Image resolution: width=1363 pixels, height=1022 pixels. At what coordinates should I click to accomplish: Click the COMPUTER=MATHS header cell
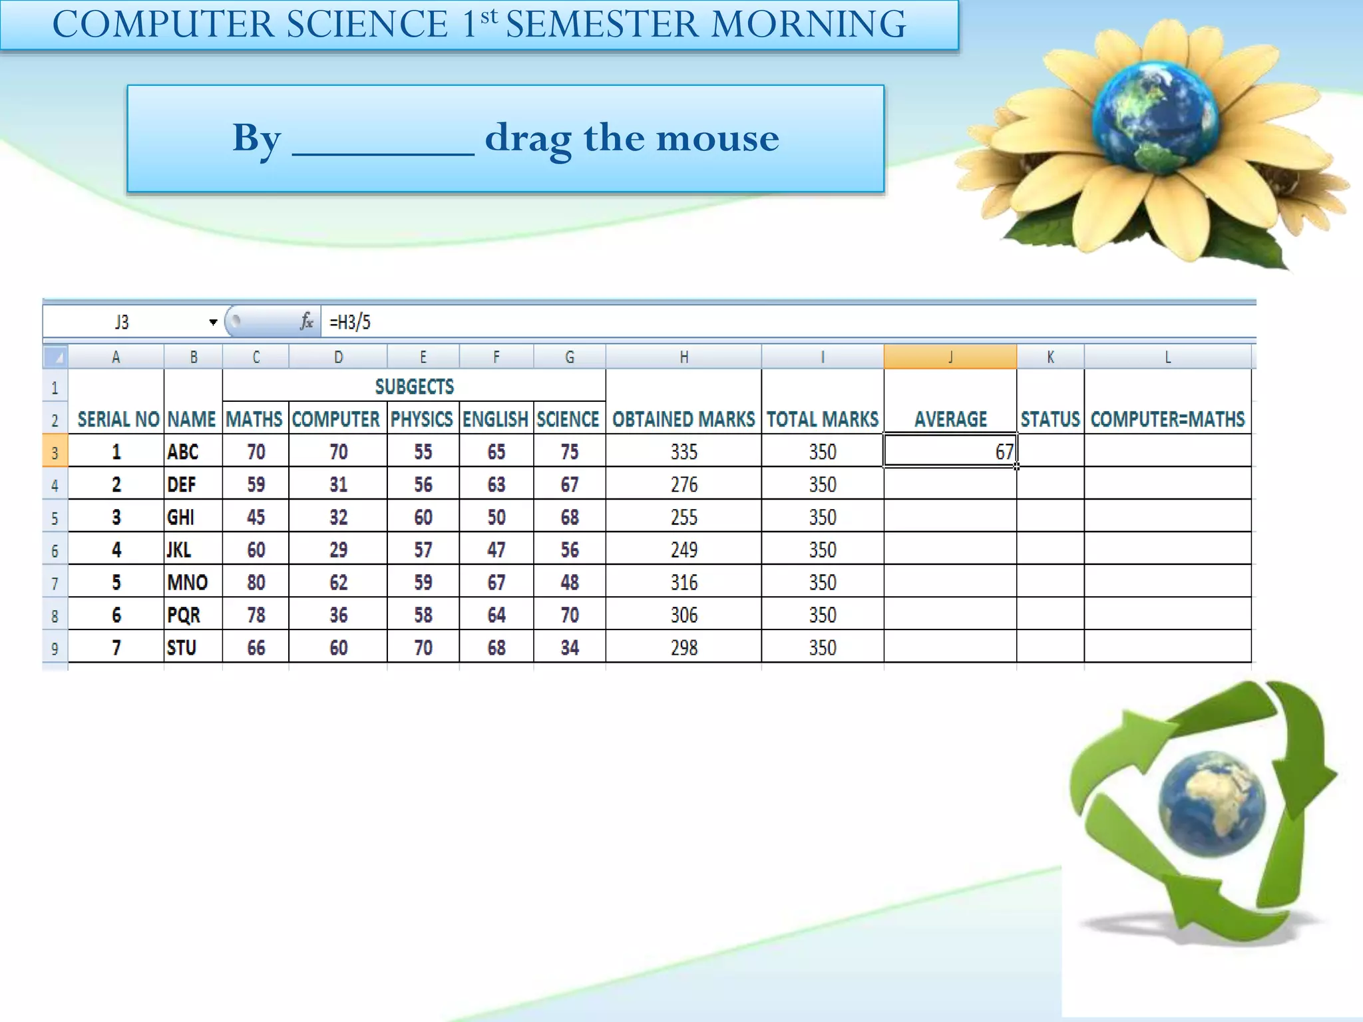click(1168, 403)
